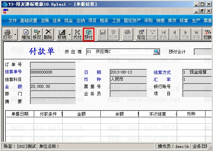Click the 删除 delete icon
213x151 pixels.
(48, 34)
